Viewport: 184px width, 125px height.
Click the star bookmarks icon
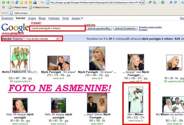pyautogui.click(x=26, y=2)
